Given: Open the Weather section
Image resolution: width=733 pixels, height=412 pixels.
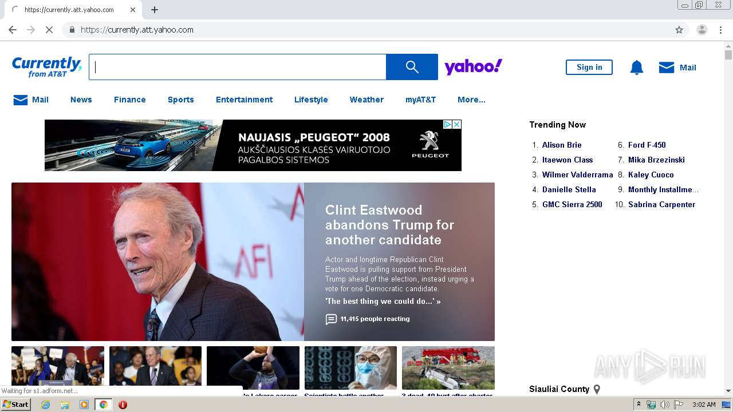Looking at the screenshot, I should (366, 100).
